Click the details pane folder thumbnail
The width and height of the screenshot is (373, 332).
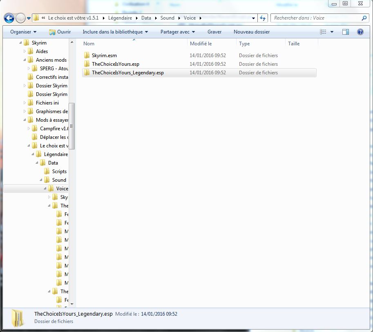coord(18,318)
